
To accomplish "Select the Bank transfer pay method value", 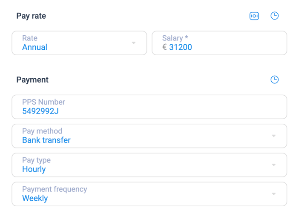I will pos(46,140).
